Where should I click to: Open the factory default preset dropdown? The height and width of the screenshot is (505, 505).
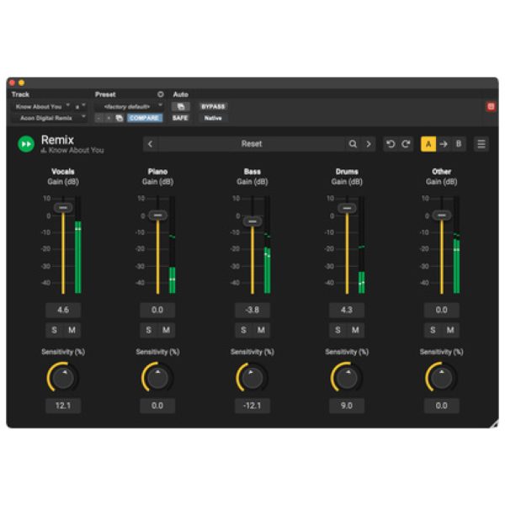(x=129, y=106)
